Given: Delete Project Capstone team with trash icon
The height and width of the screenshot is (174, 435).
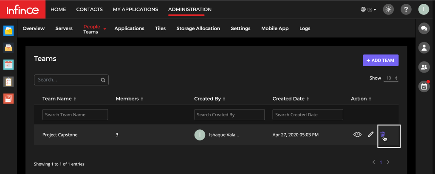Looking at the screenshot, I should 383,135.
